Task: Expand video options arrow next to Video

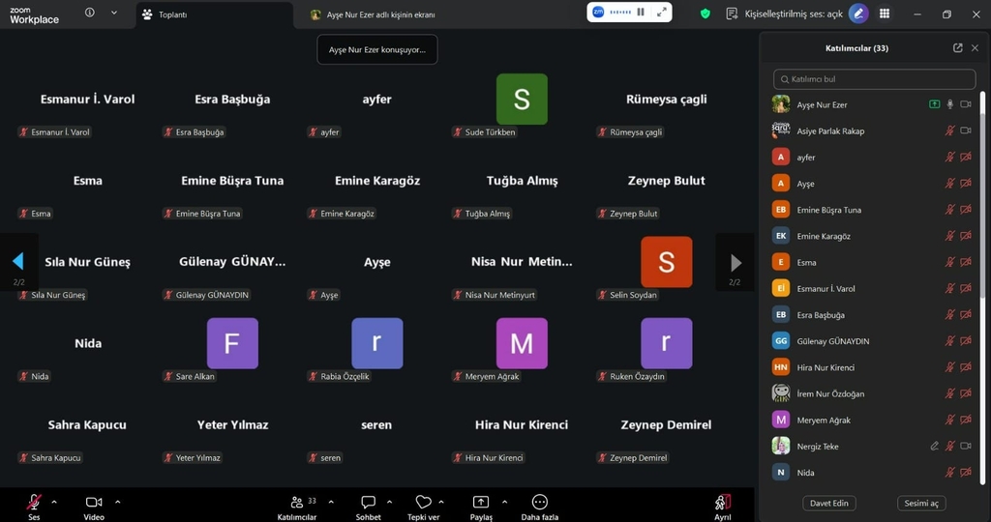Action: pos(118,502)
